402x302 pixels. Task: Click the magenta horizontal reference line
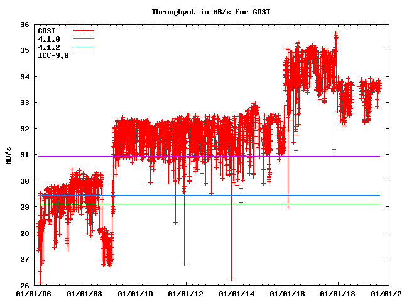coord(314,156)
